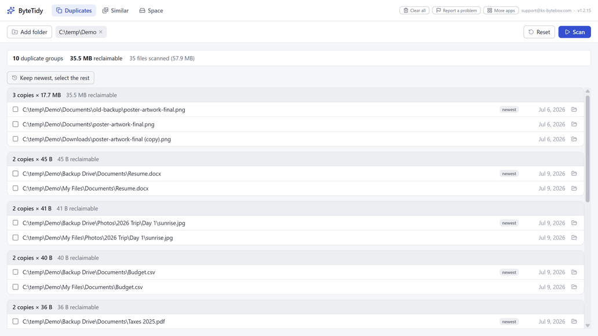This screenshot has width=598, height=336.
Task: Click the 2 copies × 45 B group header
Action: point(296,159)
